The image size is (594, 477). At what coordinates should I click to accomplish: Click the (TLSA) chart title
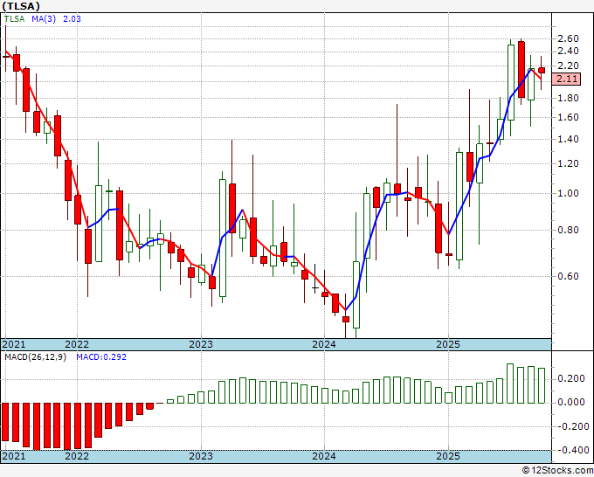coord(20,6)
